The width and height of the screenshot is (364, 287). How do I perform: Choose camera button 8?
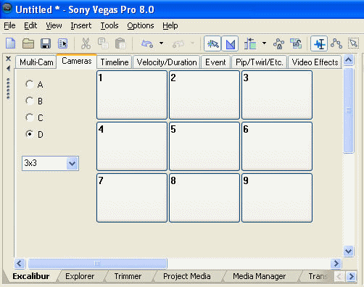[x=204, y=198]
